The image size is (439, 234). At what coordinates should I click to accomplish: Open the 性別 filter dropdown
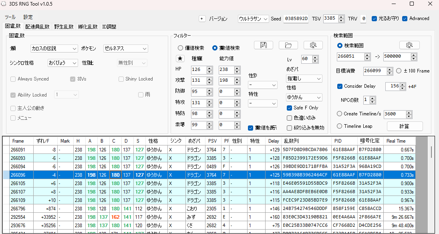coord(263,85)
